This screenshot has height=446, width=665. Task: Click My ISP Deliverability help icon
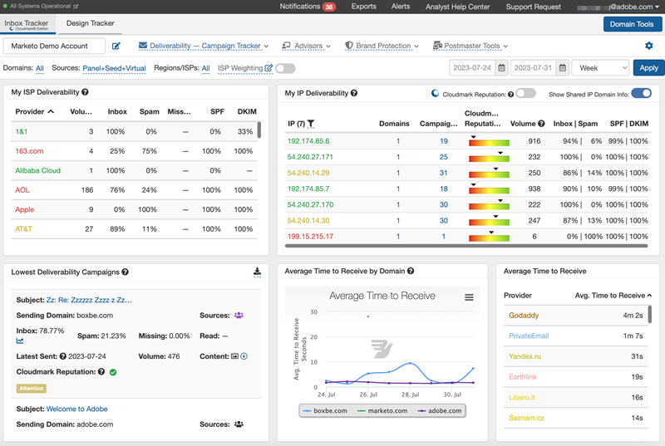[x=85, y=92]
